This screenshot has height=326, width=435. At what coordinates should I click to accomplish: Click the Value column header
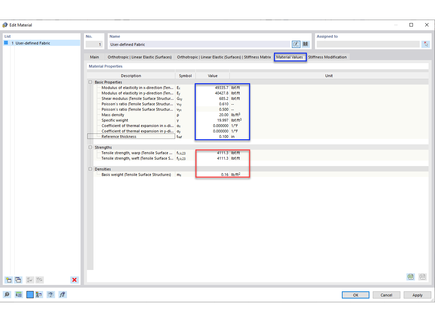point(213,76)
